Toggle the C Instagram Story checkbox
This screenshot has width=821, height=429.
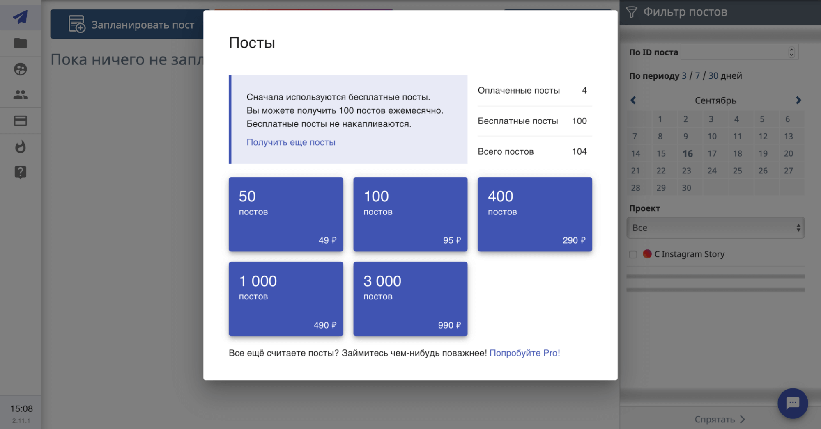pos(632,254)
